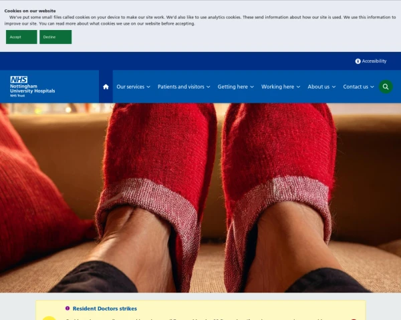The image size is (401, 320).
Task: Open the Our services menu
Action: click(130, 87)
